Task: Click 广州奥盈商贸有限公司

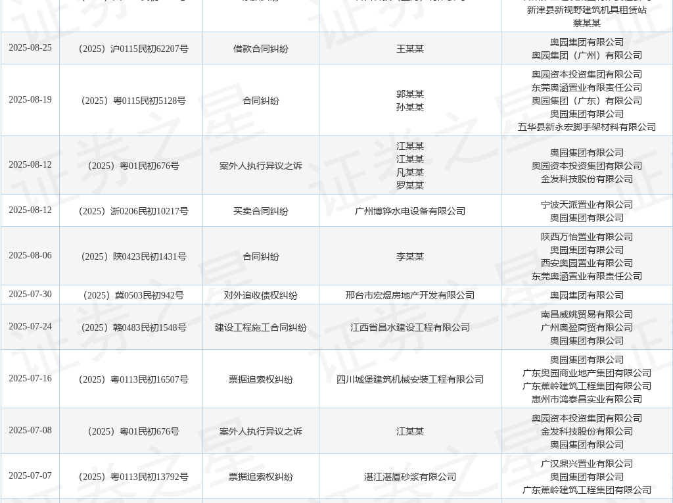Action: (587, 327)
